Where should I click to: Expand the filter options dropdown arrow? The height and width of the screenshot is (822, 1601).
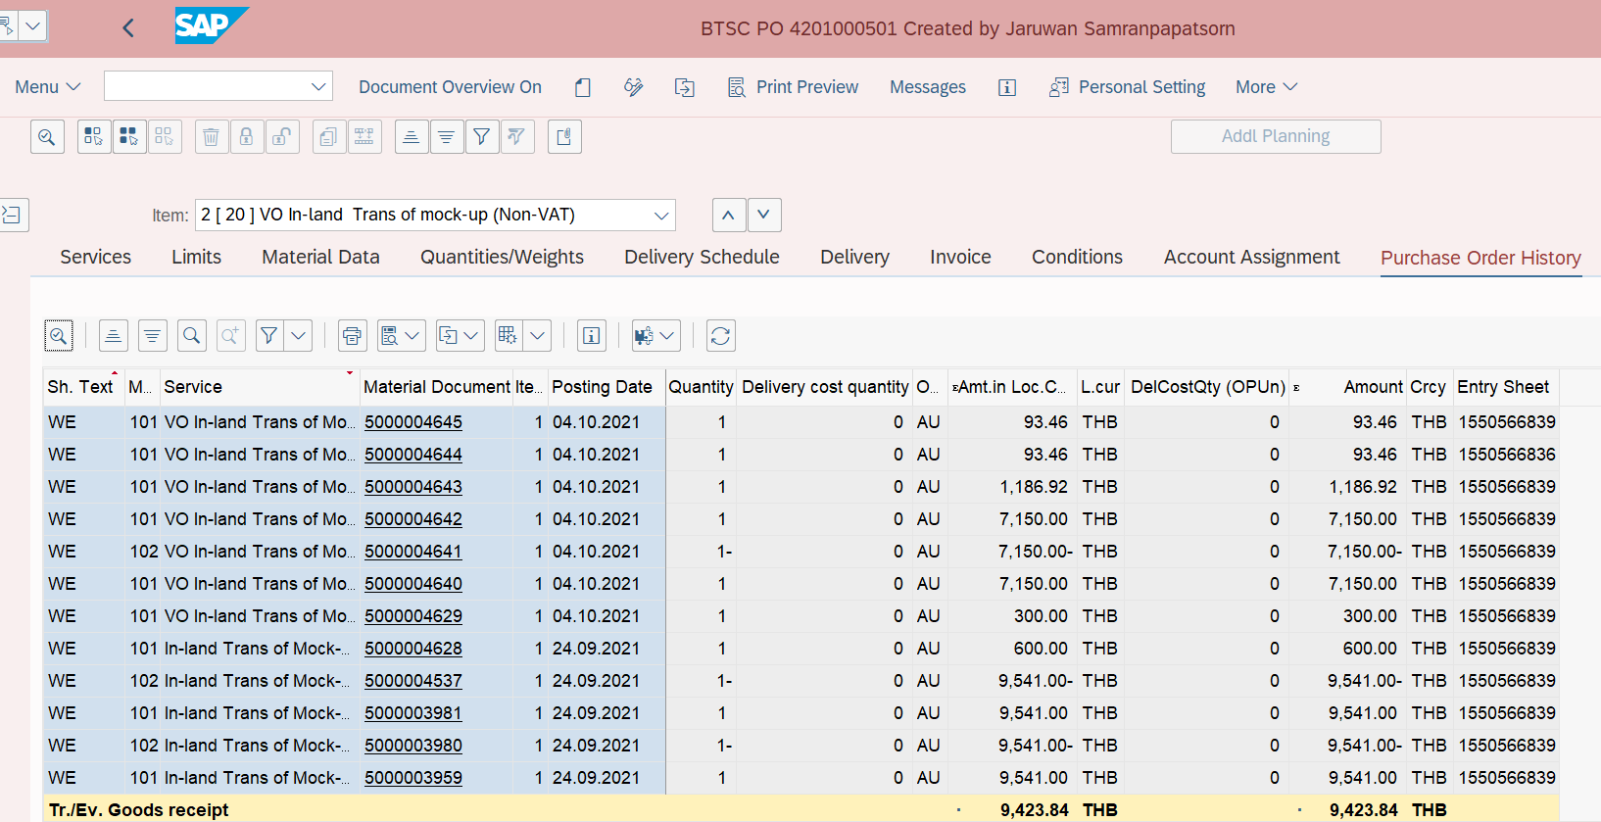(x=299, y=336)
